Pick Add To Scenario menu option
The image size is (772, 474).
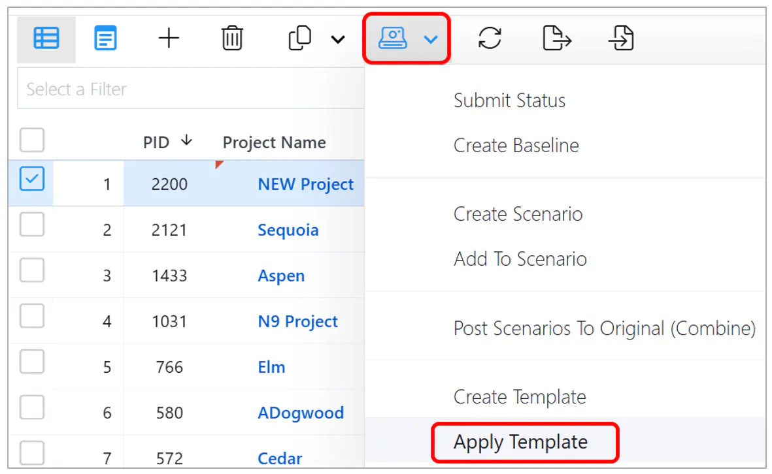pyautogui.click(x=520, y=259)
